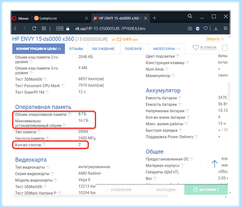Reload the page with refresh icon

point(34,28)
